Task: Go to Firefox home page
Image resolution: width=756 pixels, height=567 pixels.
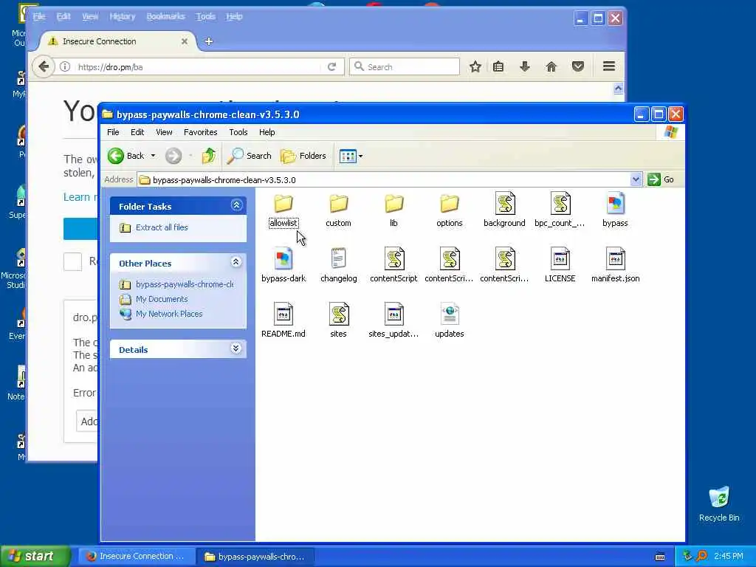Action: [551, 66]
